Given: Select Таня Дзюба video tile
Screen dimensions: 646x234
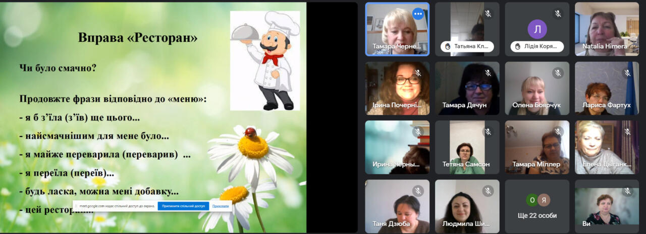Looking at the screenshot, I should [x=397, y=206].
